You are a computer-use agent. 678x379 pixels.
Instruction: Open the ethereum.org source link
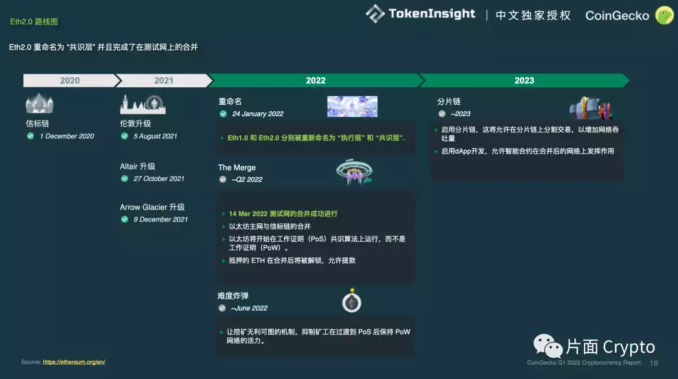pos(74,362)
